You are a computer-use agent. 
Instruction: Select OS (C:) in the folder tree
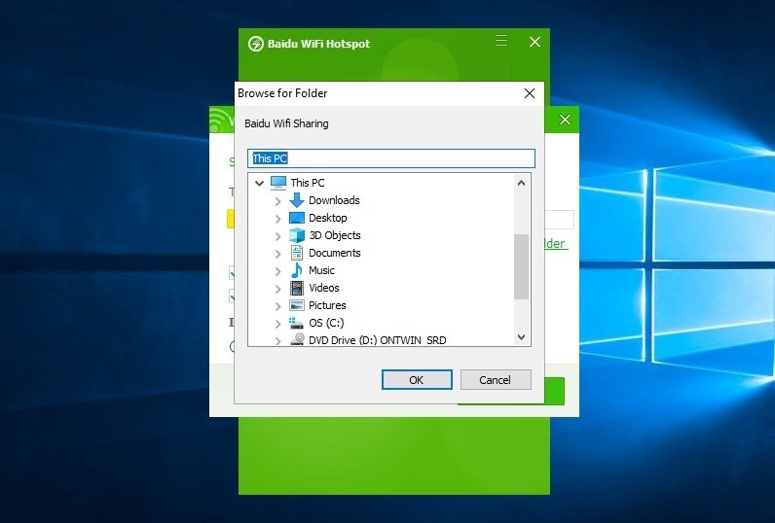coord(326,323)
